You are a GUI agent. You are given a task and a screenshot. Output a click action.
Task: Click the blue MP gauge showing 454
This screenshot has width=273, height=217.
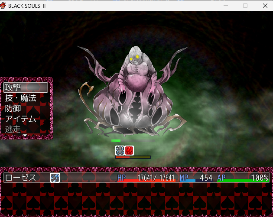tap(187, 180)
